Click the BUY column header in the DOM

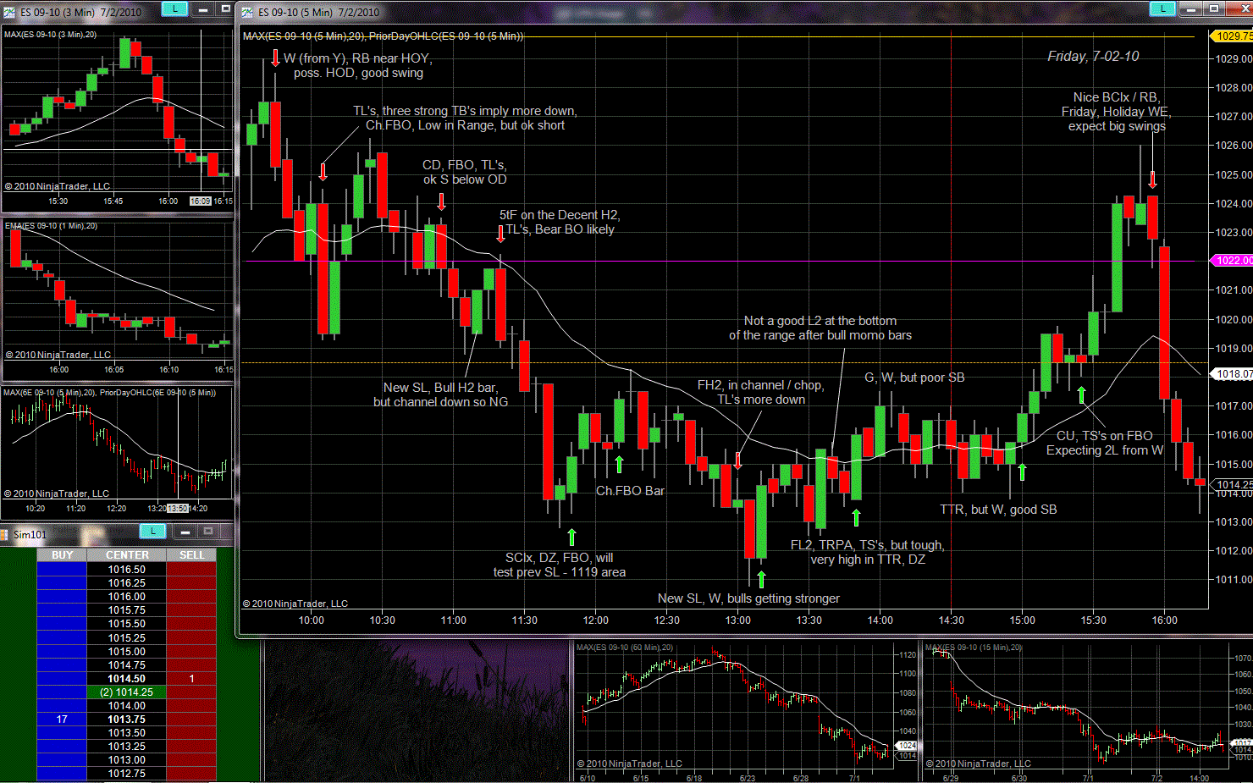pyautogui.click(x=62, y=555)
